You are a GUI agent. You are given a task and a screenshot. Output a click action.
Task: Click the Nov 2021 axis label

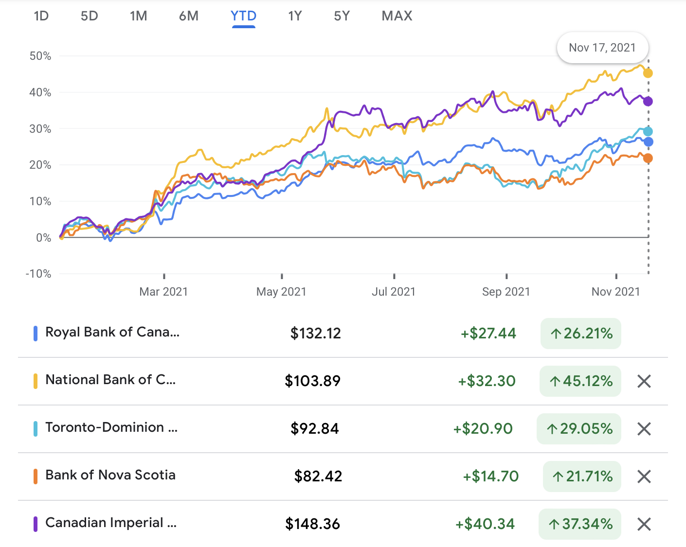click(615, 292)
